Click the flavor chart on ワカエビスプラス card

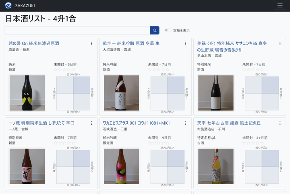168,167
